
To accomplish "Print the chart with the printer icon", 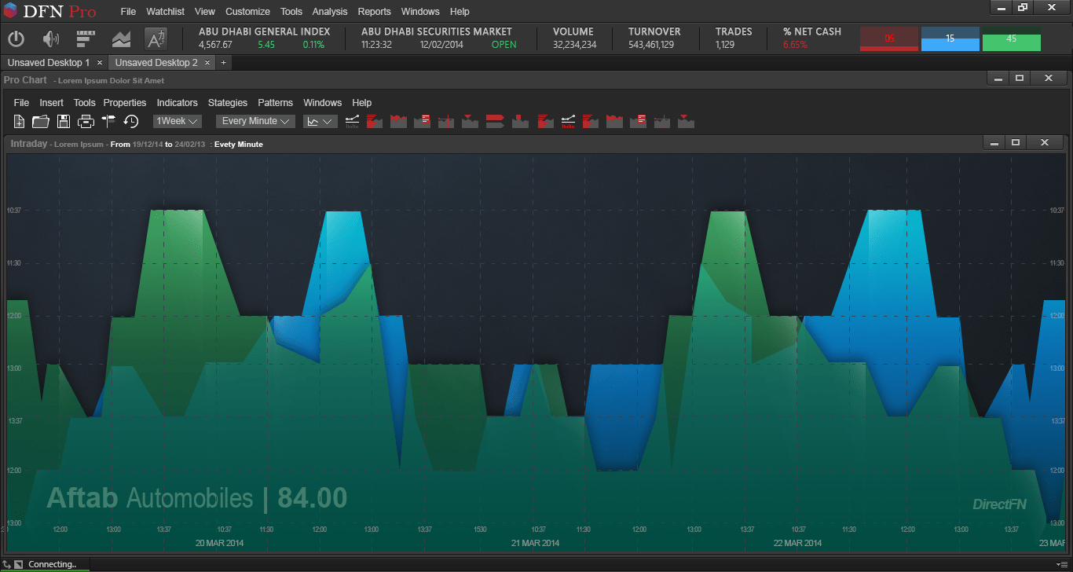I will 86,122.
